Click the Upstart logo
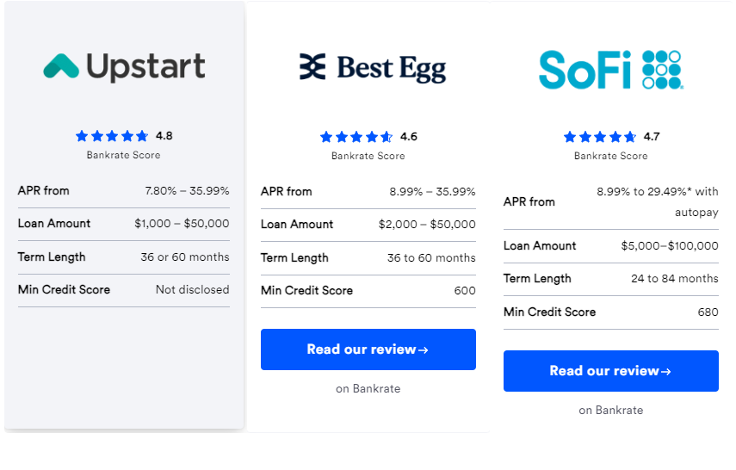 coord(124,67)
